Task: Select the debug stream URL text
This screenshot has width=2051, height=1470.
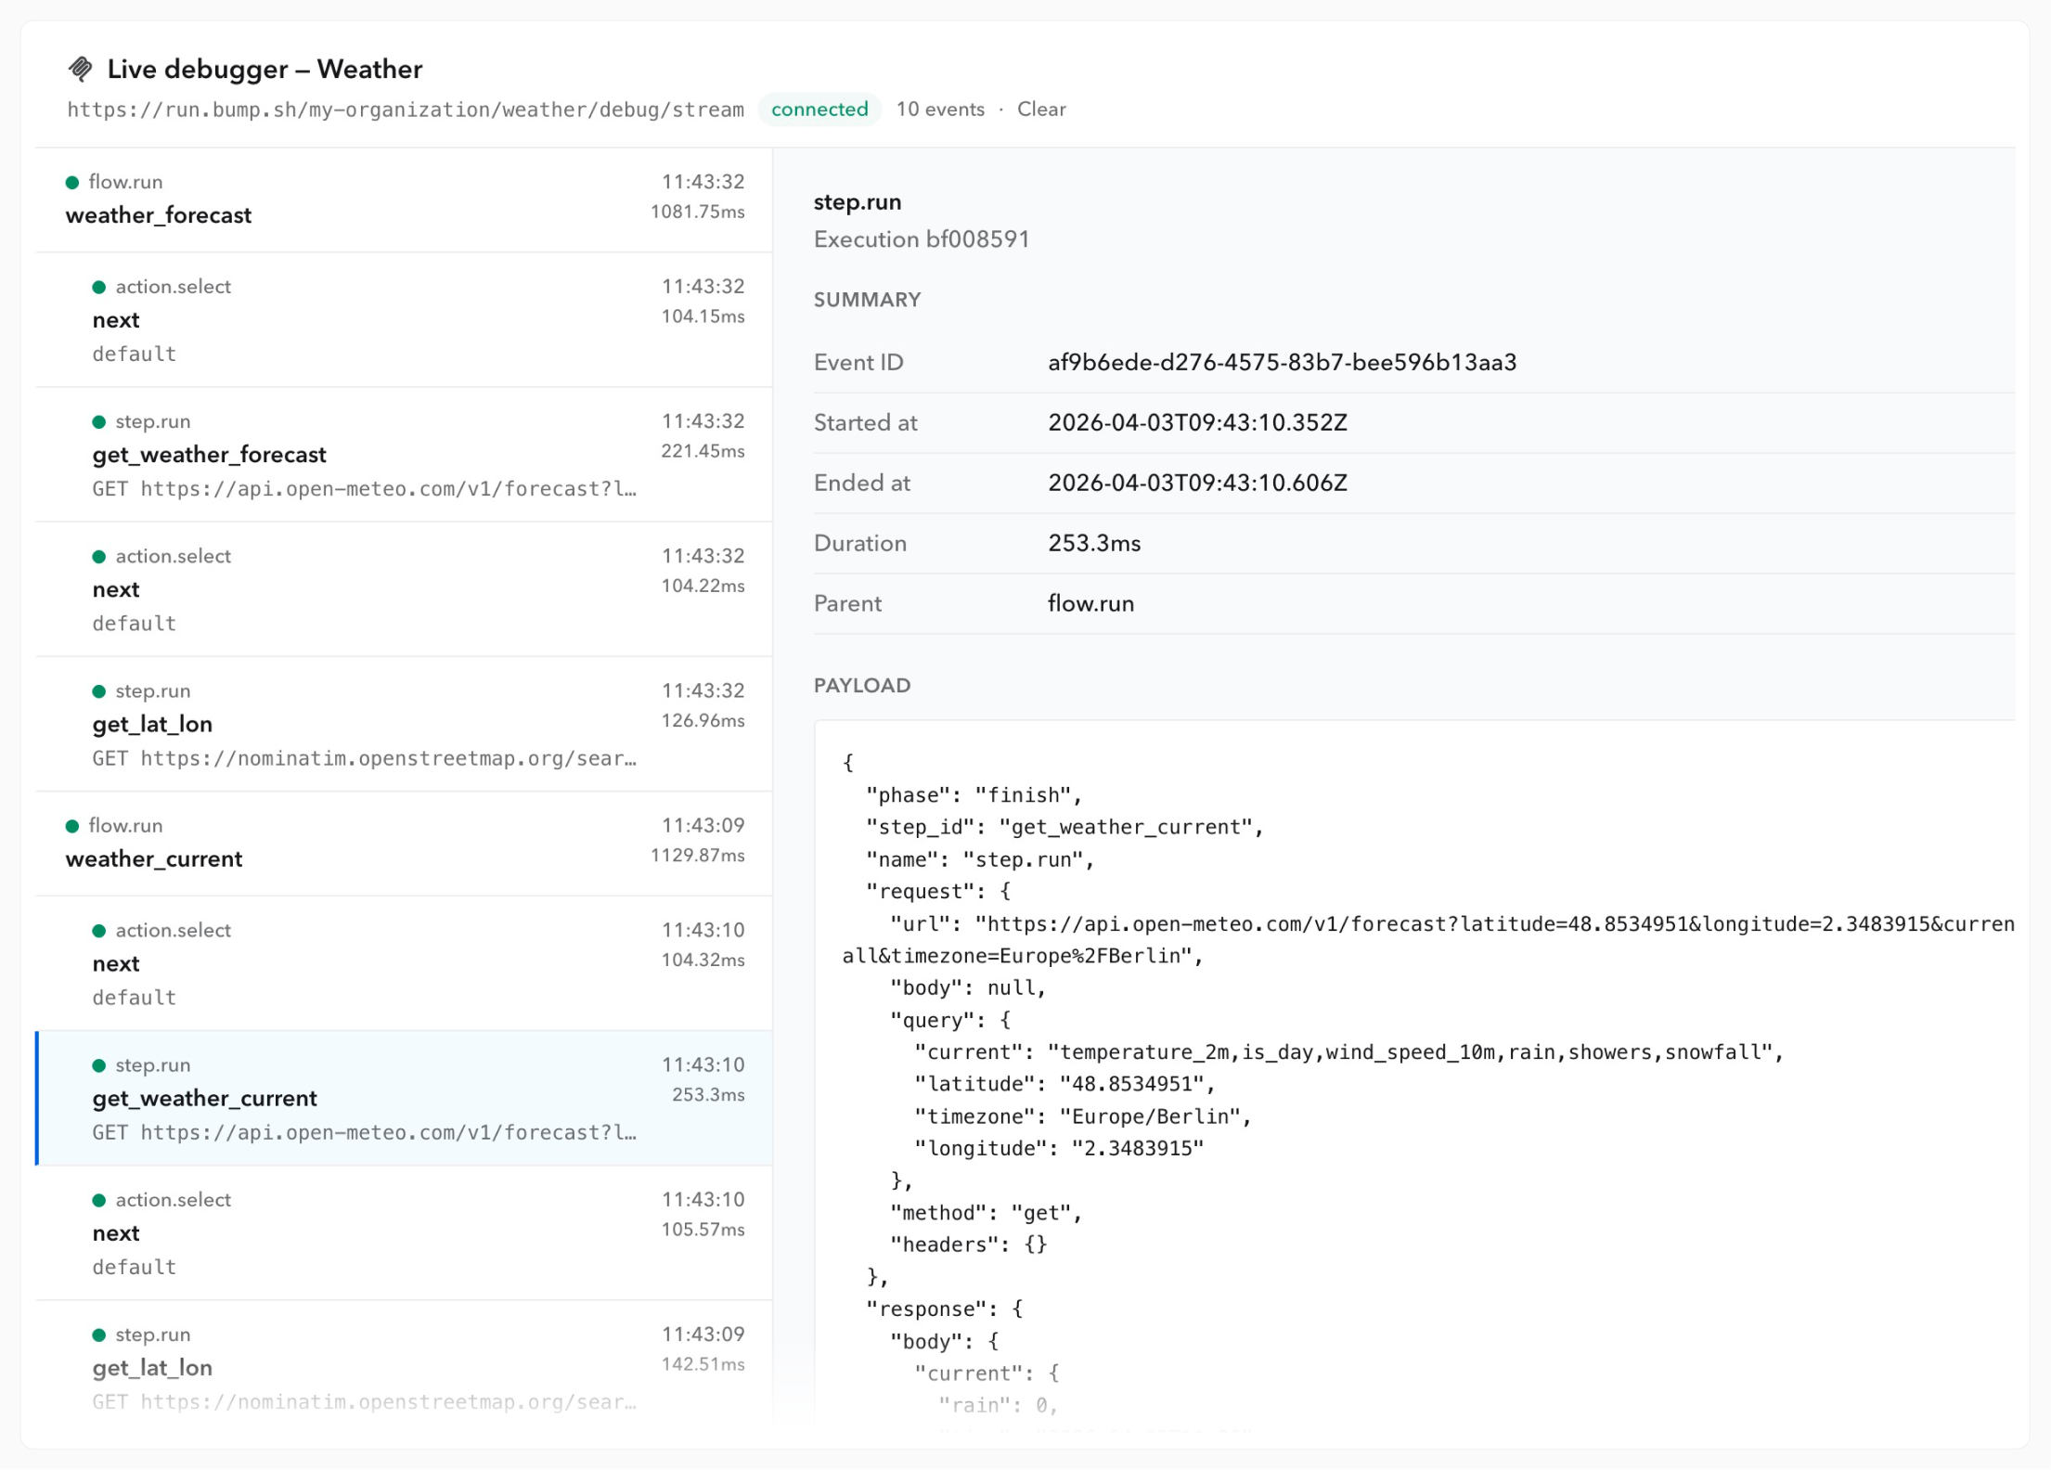Action: click(x=406, y=110)
